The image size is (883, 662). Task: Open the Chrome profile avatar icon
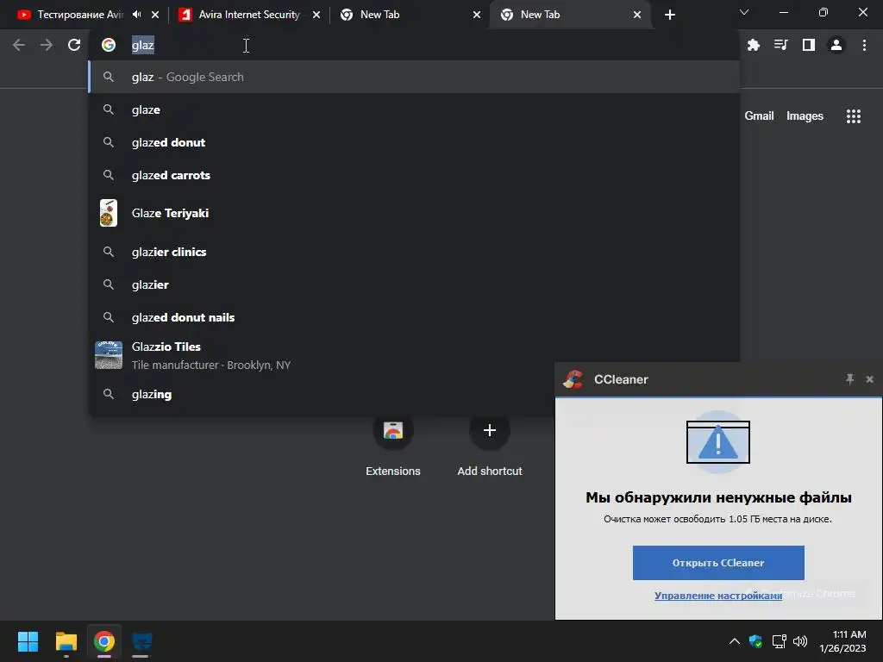(x=836, y=45)
